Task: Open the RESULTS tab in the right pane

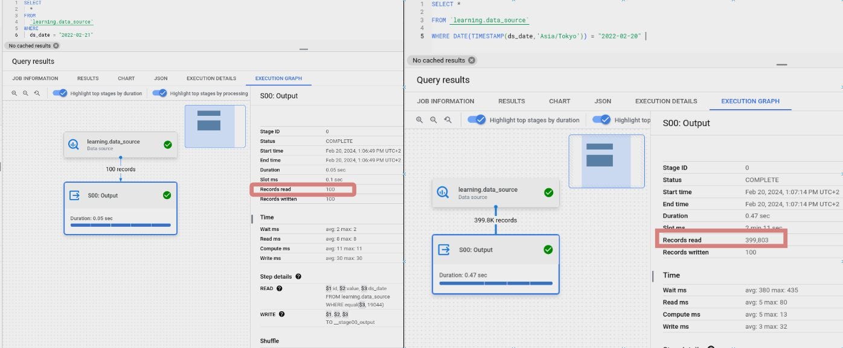Action: (511, 101)
